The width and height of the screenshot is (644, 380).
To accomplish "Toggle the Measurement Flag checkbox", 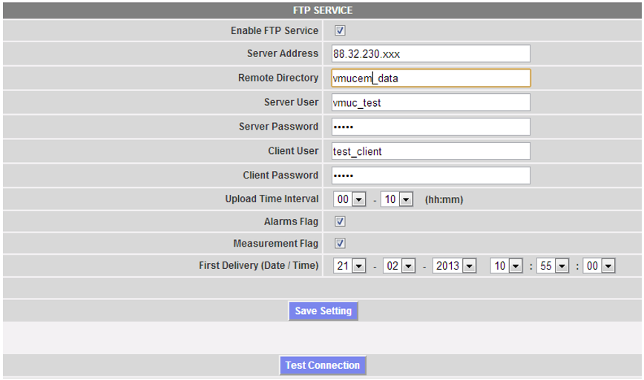I will 340,244.
